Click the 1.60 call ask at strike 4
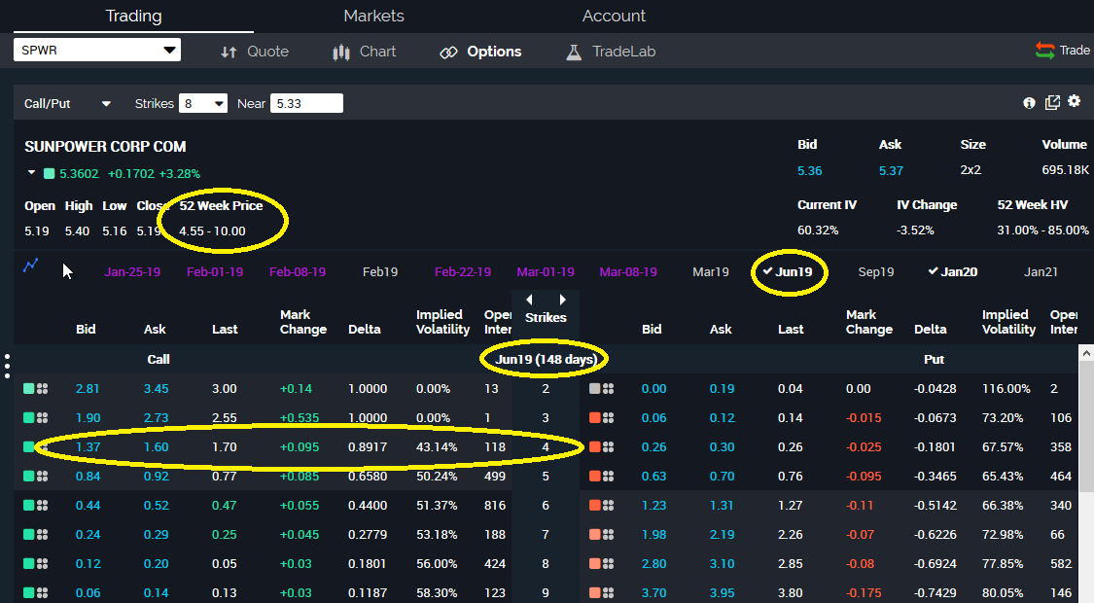Viewport: 1094px width, 603px height. 157,447
